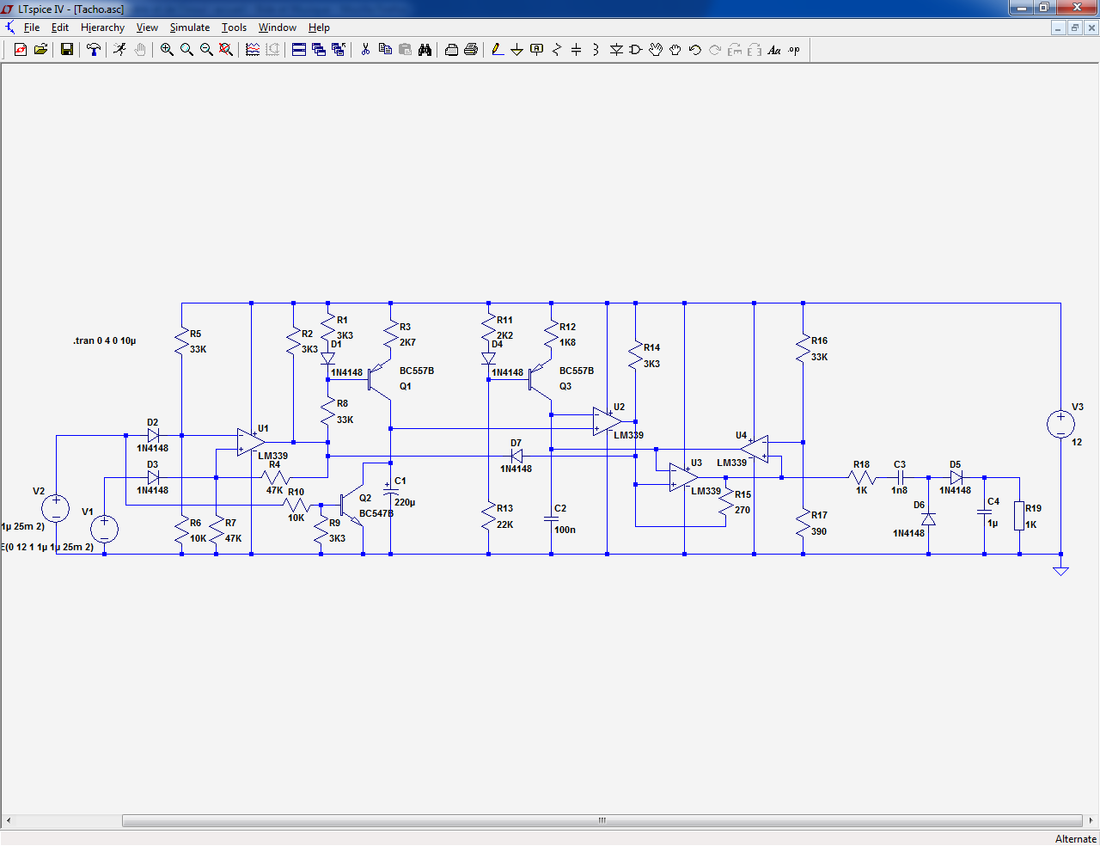
Task: Select the Label Net tool
Action: [x=537, y=50]
